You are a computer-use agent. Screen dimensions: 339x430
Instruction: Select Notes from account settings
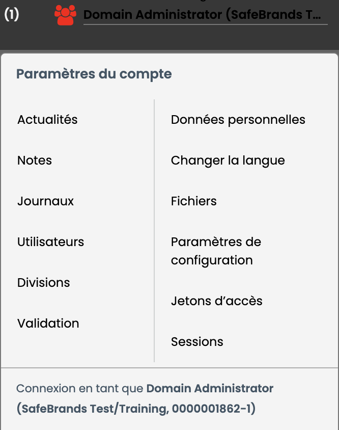[x=35, y=160]
